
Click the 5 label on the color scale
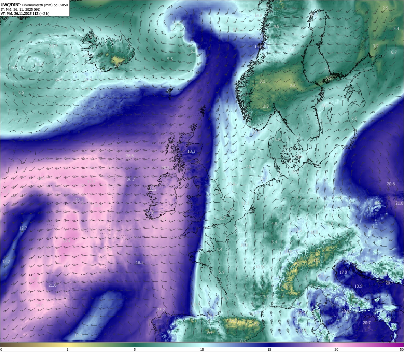[135, 349]
